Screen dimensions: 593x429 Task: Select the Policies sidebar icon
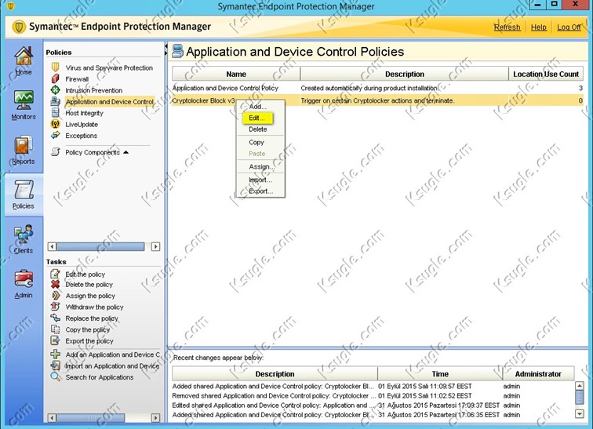[x=24, y=190]
